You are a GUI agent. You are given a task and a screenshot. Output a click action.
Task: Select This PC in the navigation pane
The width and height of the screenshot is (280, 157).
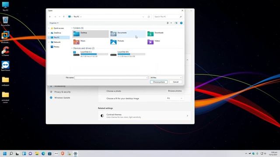pos(56,38)
